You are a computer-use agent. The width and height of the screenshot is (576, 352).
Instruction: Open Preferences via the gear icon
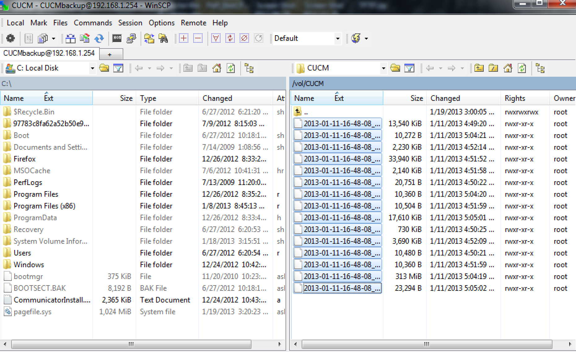11,38
